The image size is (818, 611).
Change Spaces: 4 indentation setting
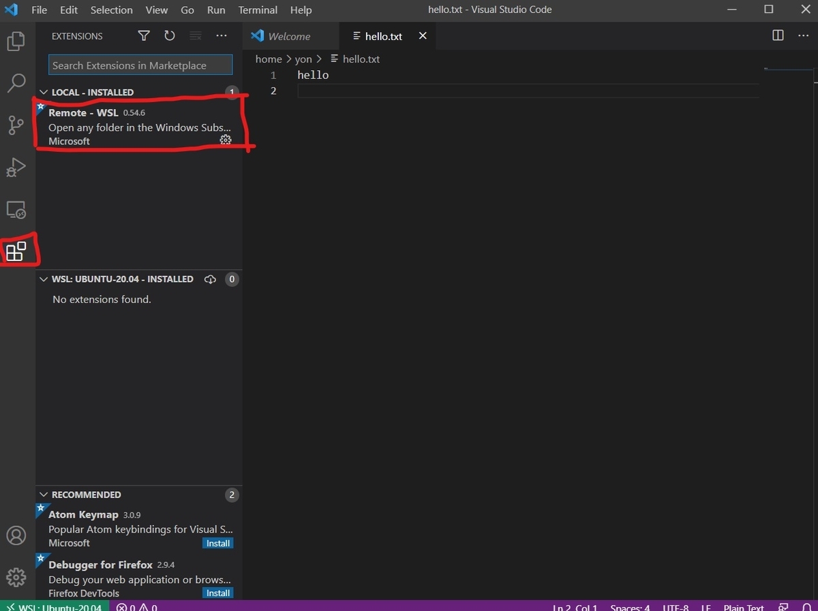(x=630, y=607)
